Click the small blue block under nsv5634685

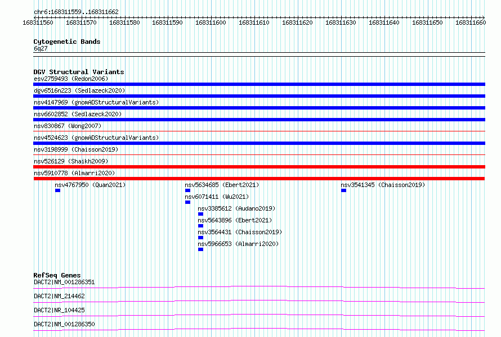pyautogui.click(x=188, y=190)
